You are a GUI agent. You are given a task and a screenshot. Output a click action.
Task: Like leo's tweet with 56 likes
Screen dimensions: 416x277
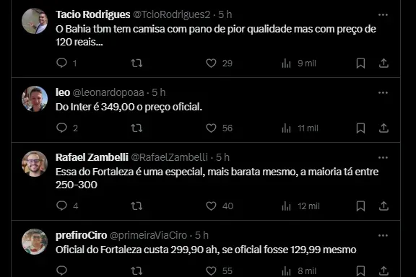pos(211,128)
